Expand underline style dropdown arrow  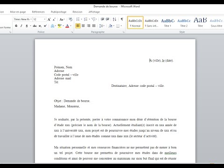[30, 26]
